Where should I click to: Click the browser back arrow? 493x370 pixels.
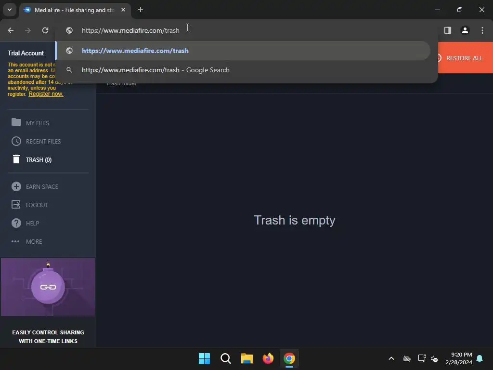pos(11,30)
